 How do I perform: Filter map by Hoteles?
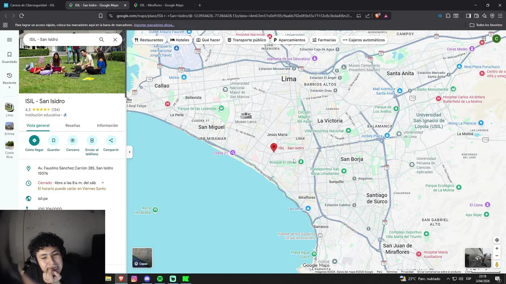(179, 40)
